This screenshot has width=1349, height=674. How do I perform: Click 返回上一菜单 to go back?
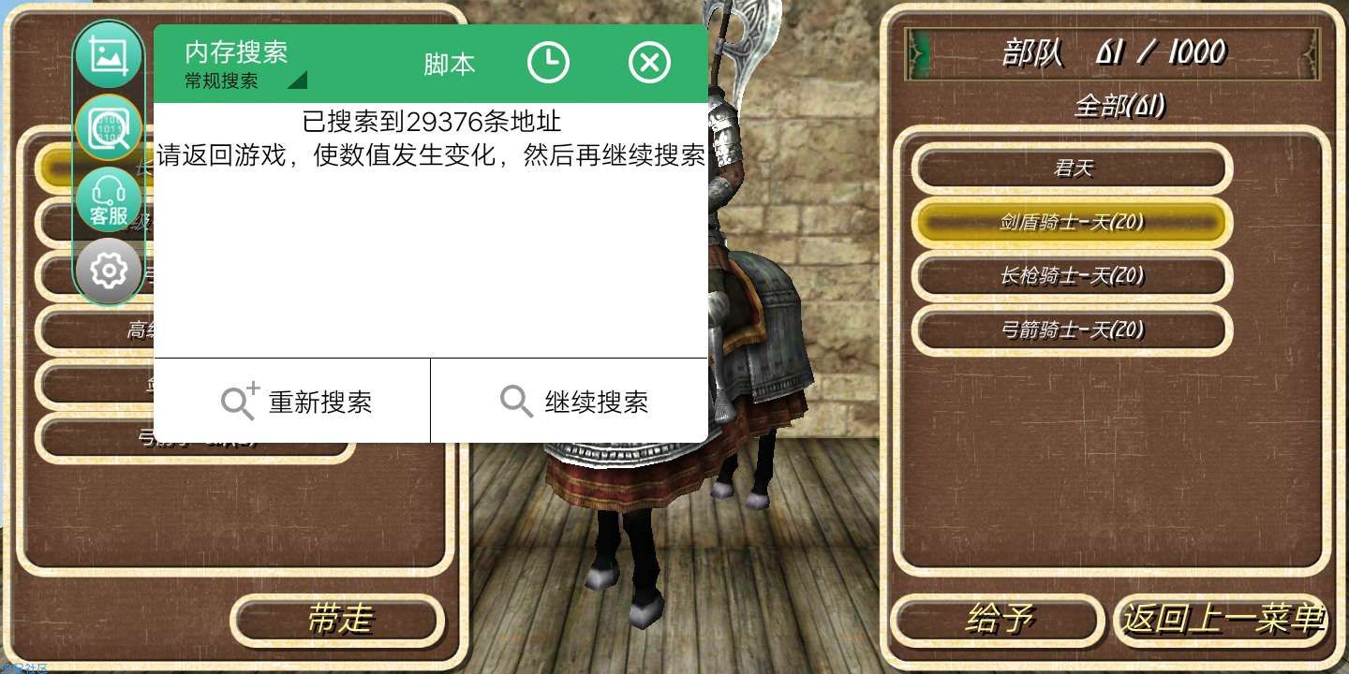click(1222, 620)
